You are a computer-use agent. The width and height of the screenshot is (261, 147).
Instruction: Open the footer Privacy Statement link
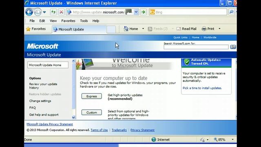[142, 130]
